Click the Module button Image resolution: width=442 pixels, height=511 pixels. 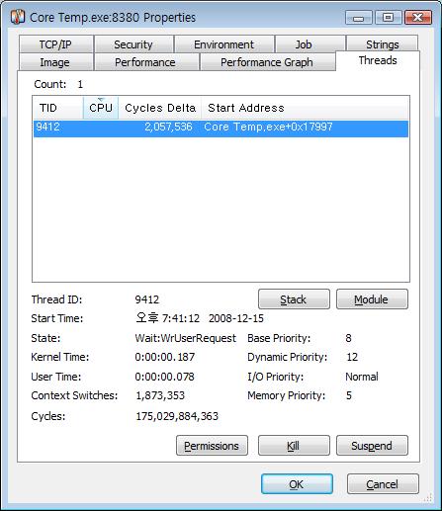372,299
